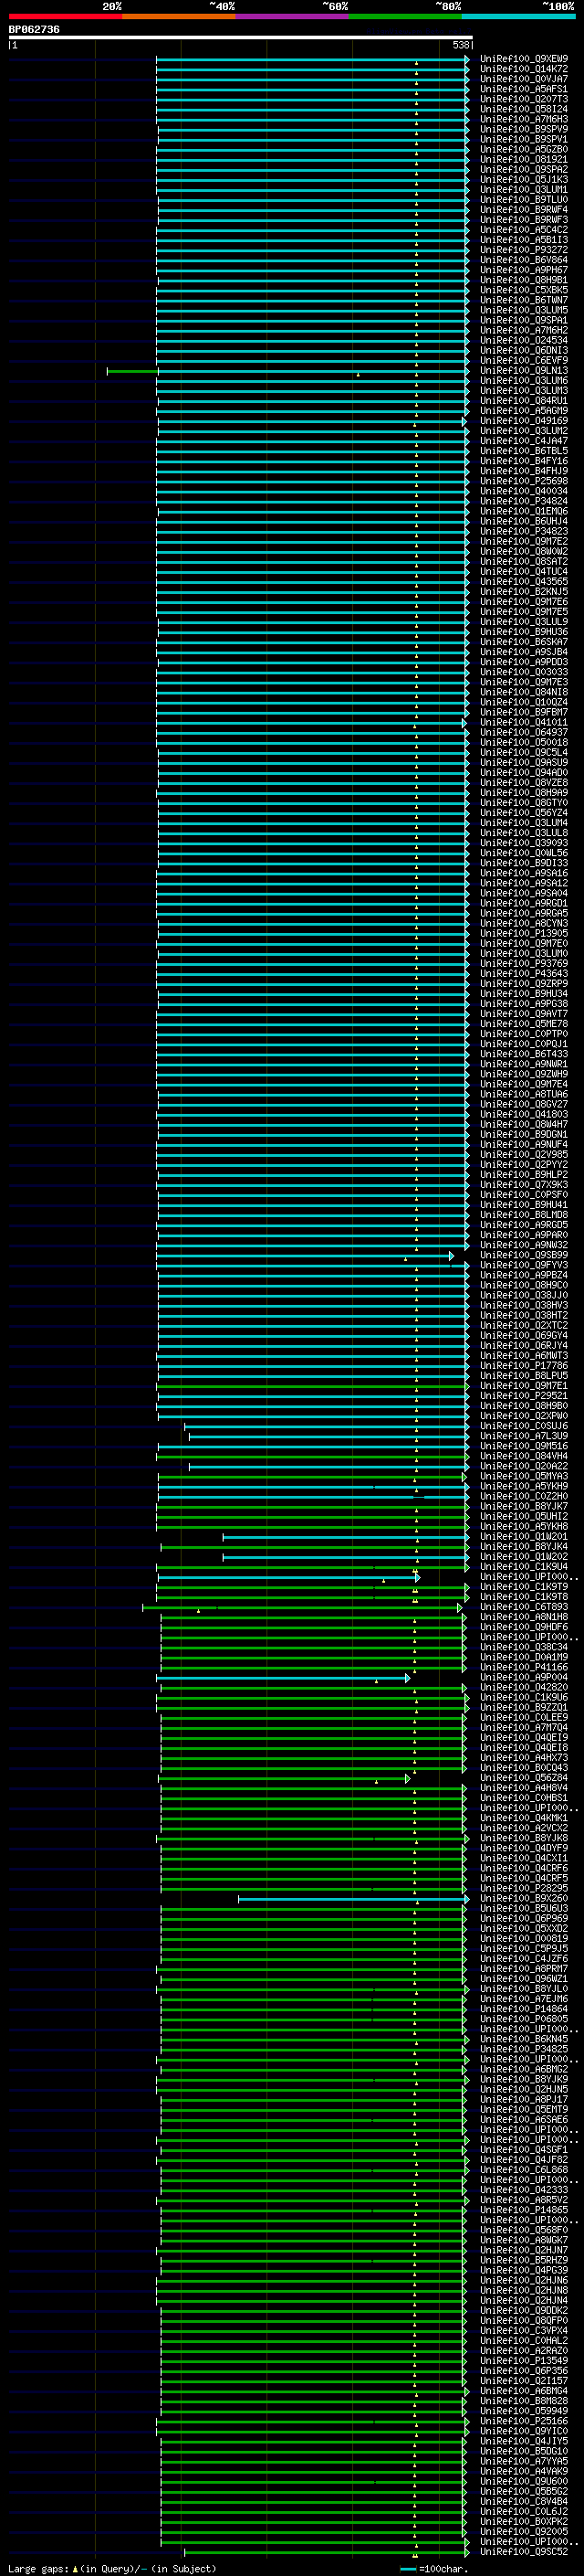The width and height of the screenshot is (584, 2576).
Task: Select hit UniRef100_Q56Z84
Action: click(524, 1778)
